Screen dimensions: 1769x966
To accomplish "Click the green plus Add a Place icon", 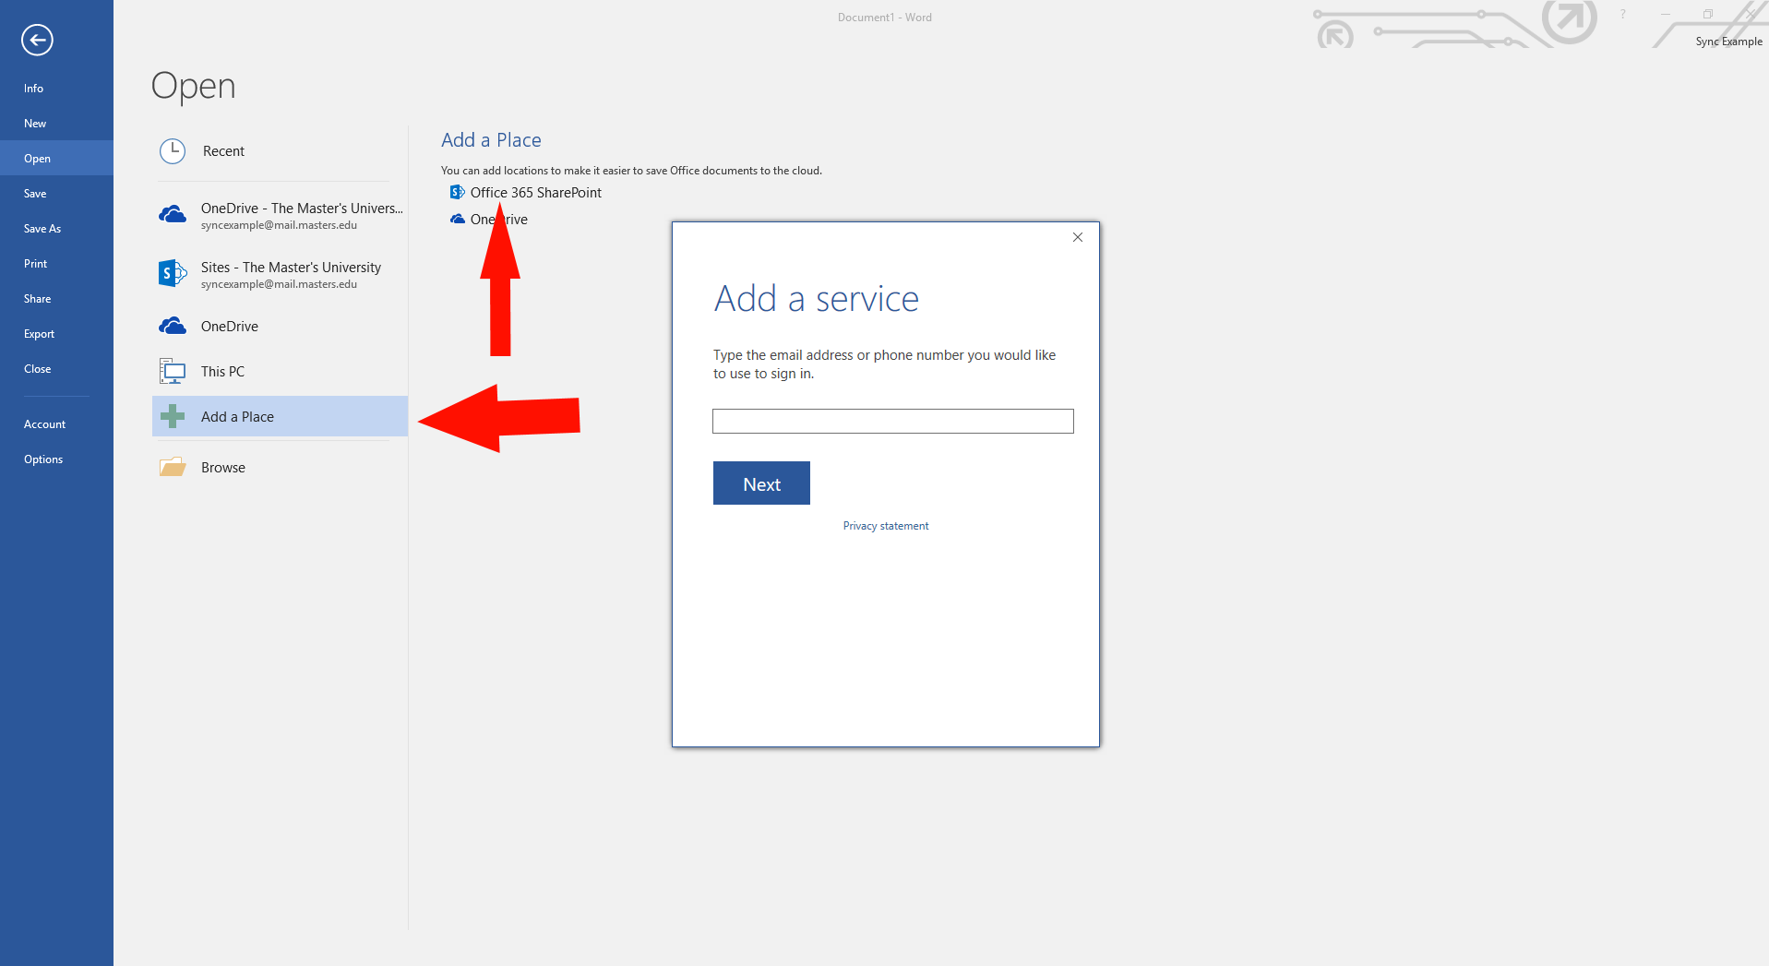I will 173,416.
